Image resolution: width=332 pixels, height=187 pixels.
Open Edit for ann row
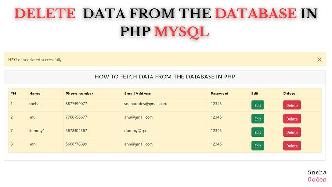coord(257,146)
